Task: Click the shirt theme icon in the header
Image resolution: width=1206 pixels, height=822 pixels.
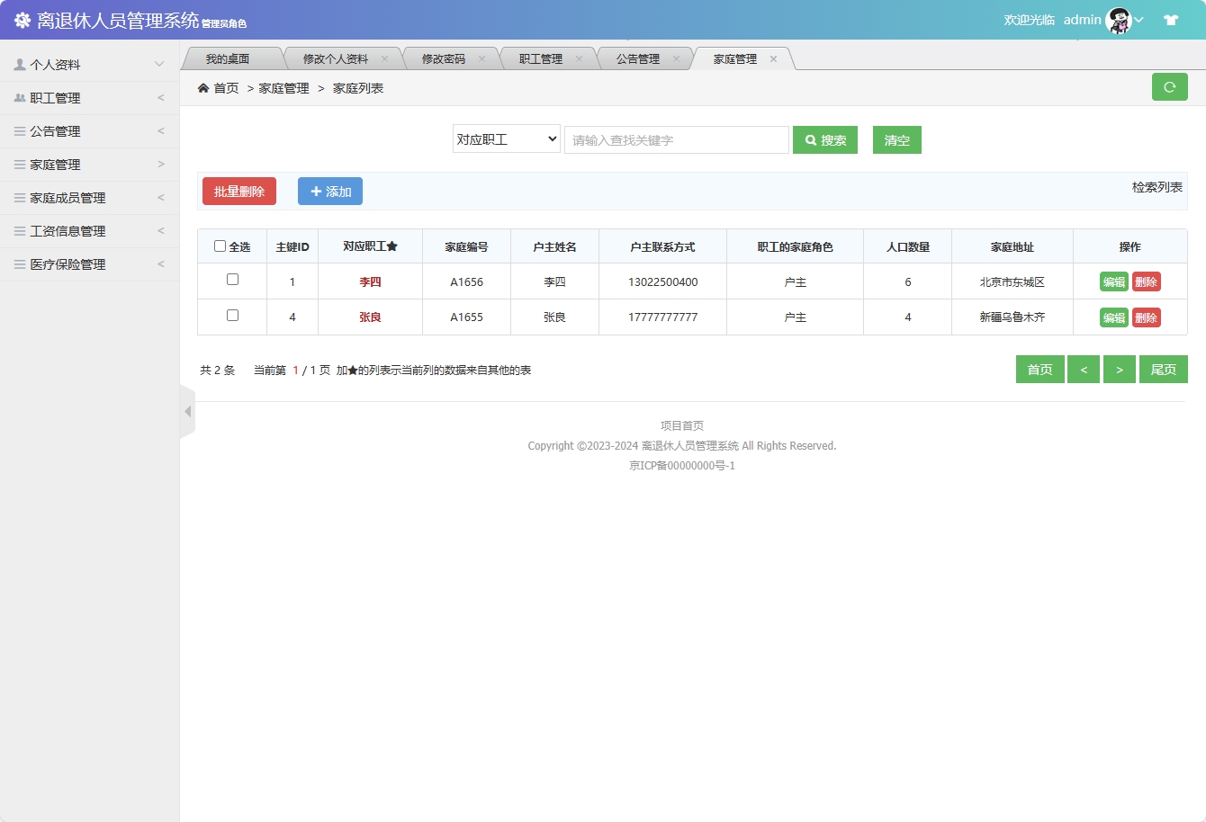Action: point(1170,18)
